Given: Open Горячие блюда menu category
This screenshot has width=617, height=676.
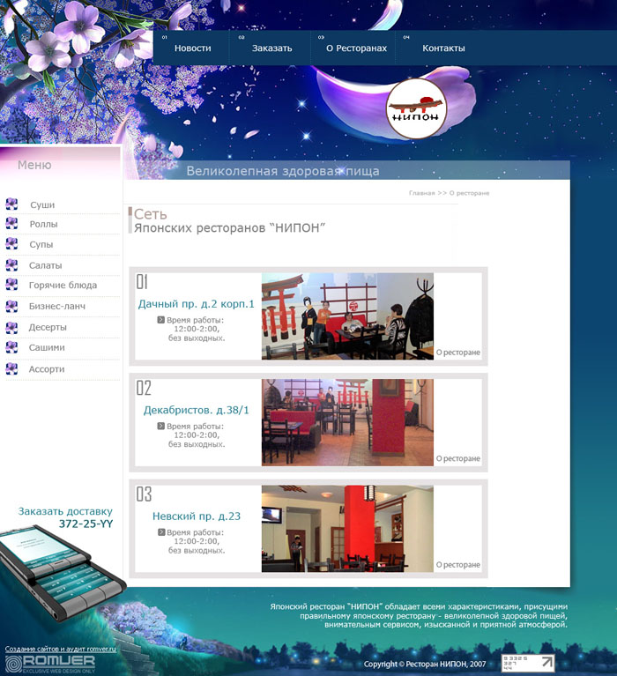Looking at the screenshot, I should [x=63, y=285].
